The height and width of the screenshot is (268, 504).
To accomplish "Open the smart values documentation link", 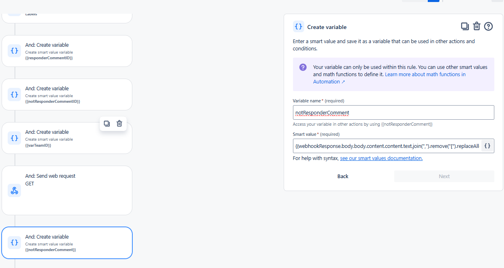I will 381,158.
